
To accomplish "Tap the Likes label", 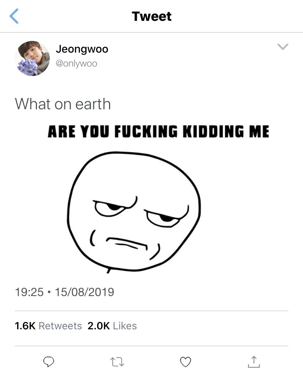I will point(125,326).
